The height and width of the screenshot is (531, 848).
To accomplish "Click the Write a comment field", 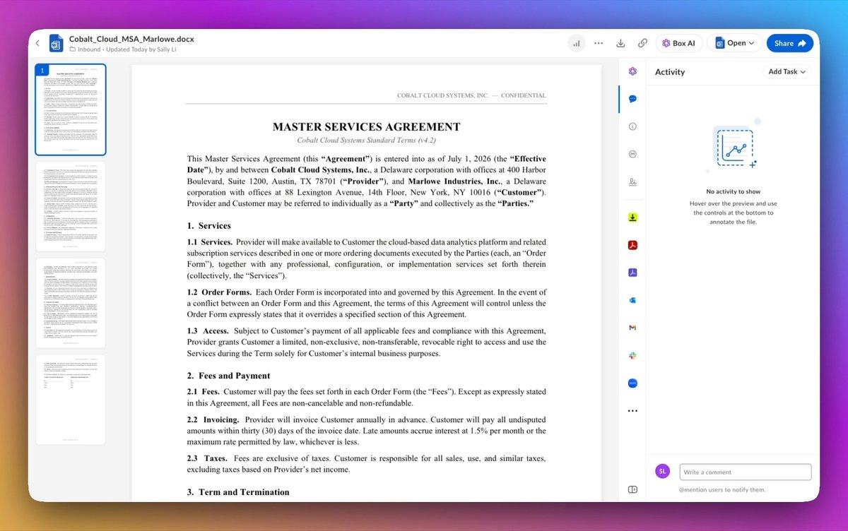I will (x=746, y=472).
